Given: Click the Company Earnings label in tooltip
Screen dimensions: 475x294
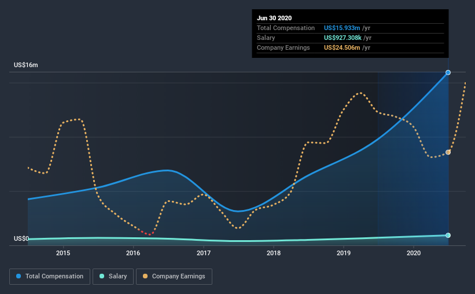Looking at the screenshot, I should [283, 47].
